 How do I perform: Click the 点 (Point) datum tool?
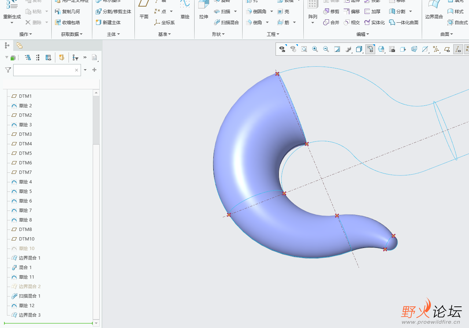click(160, 11)
